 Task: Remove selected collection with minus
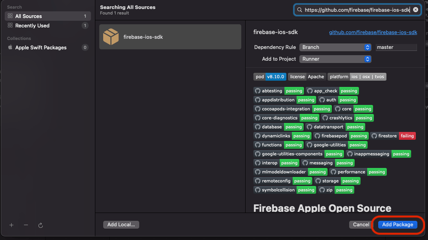pos(26,225)
